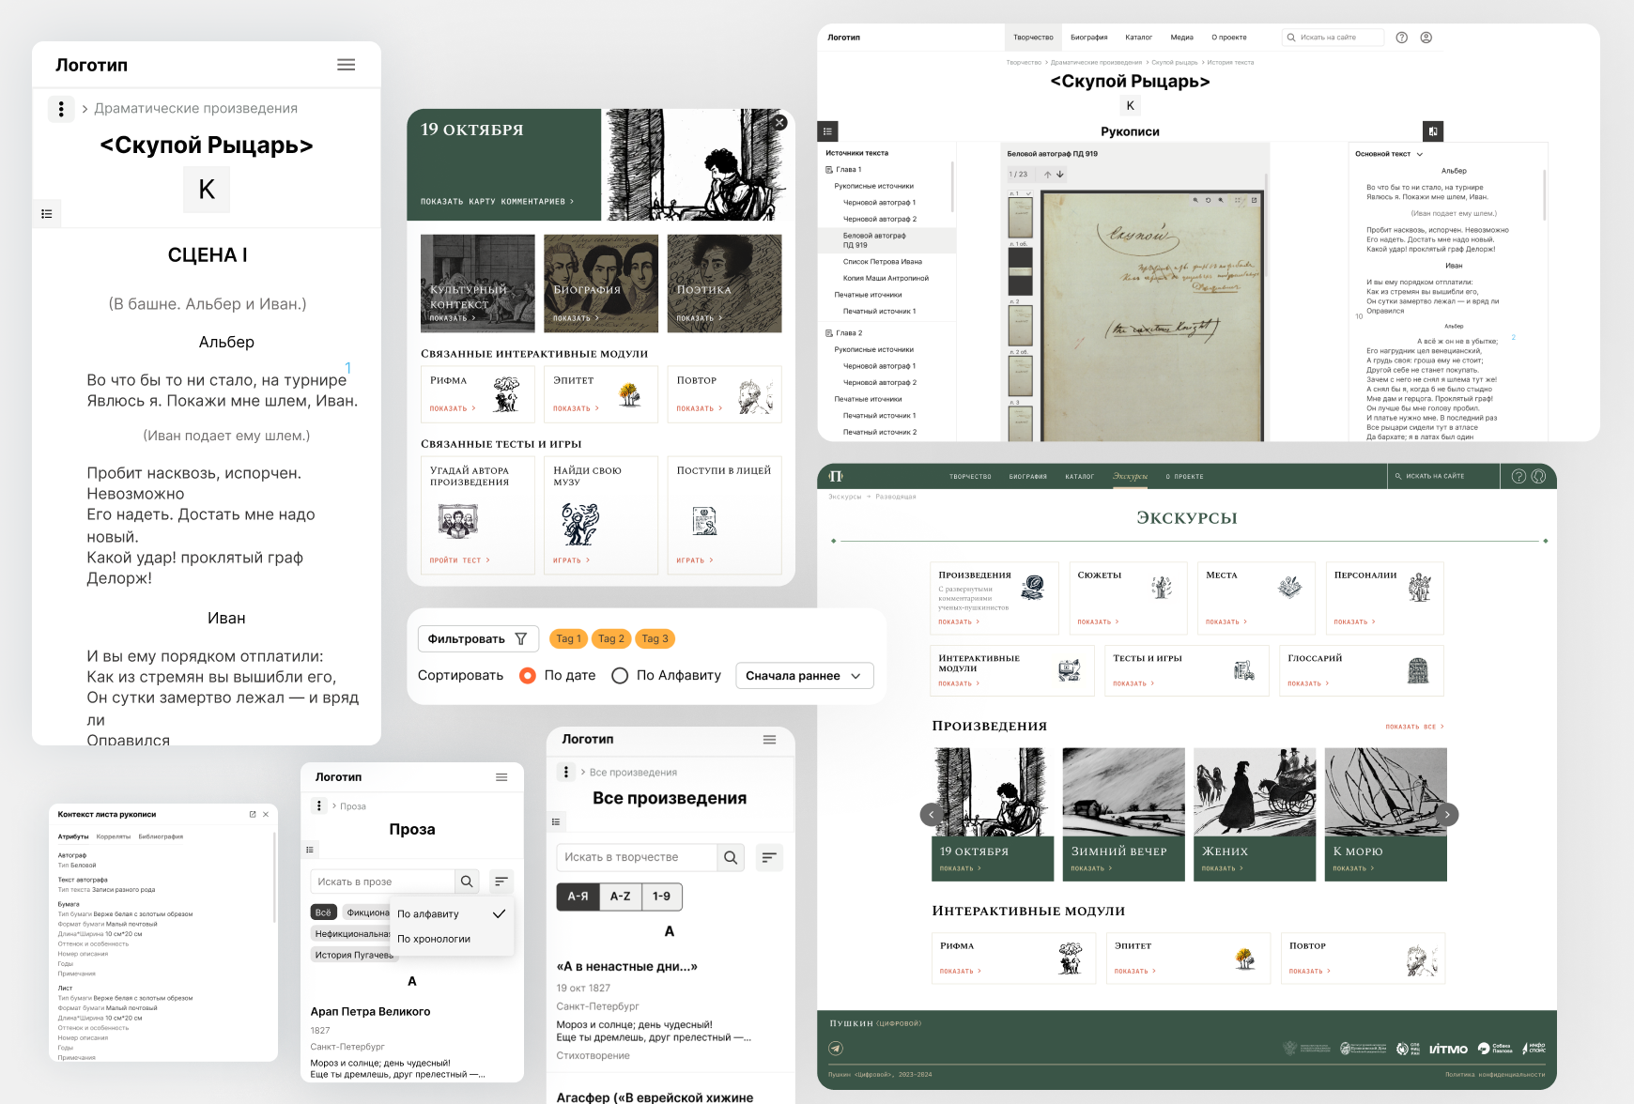Click the Показать все link near Произведения

pos(1411,726)
